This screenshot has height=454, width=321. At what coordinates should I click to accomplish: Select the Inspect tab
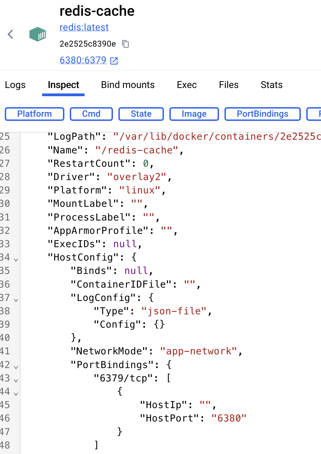[x=63, y=85]
